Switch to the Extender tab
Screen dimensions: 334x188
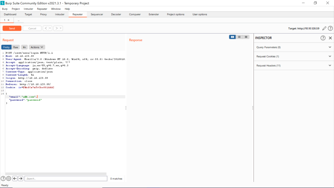point(154,14)
